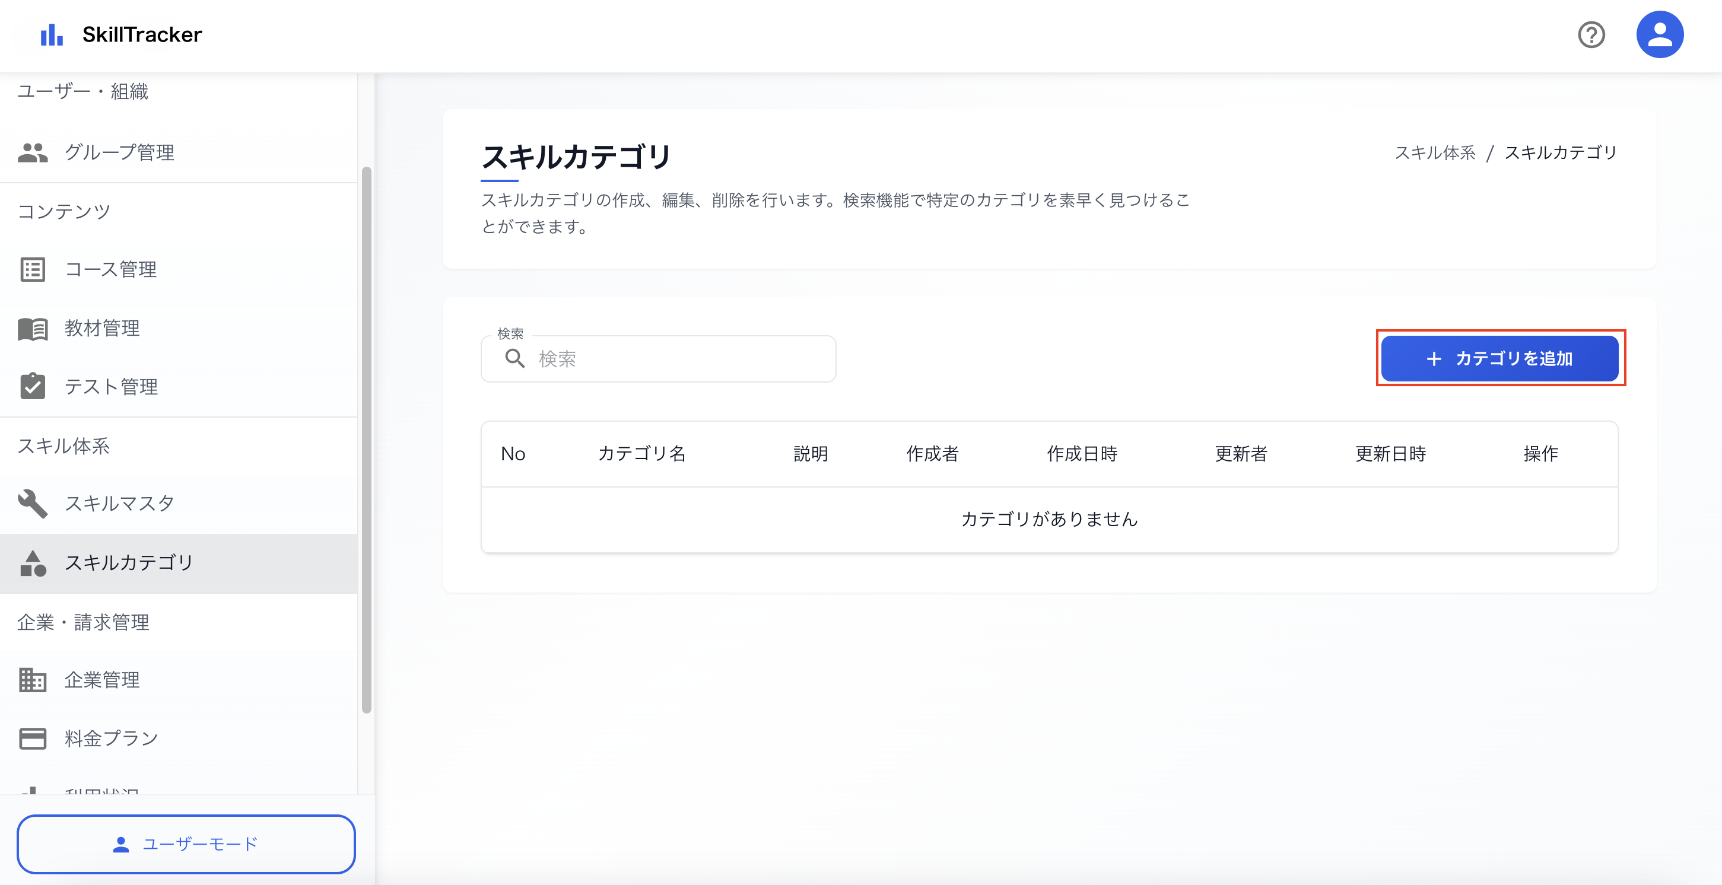Viewport: 1722px width, 885px height.
Task: Click the group management people icon
Action: click(33, 152)
